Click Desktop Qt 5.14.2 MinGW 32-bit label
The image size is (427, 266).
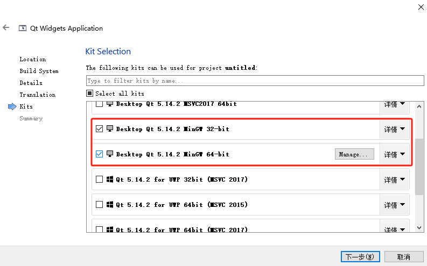[x=173, y=129]
